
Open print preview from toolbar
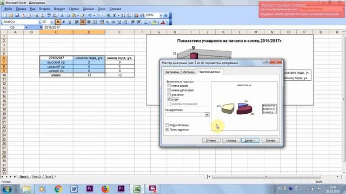42,16
